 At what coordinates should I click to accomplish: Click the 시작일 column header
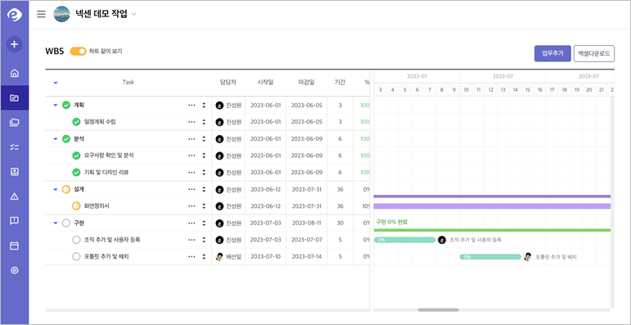pyautogui.click(x=266, y=82)
